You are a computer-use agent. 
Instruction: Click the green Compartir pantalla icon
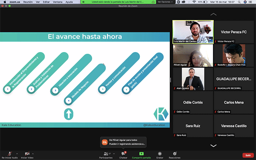pyautogui.click(x=141, y=154)
